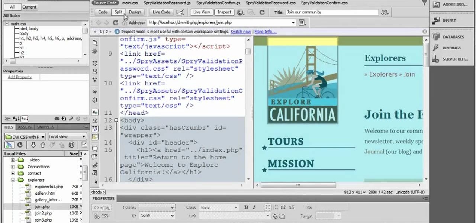This screenshot has height=223, width=476.
Task: Put files up-arrow icon in Files panel
Action: 43,145
